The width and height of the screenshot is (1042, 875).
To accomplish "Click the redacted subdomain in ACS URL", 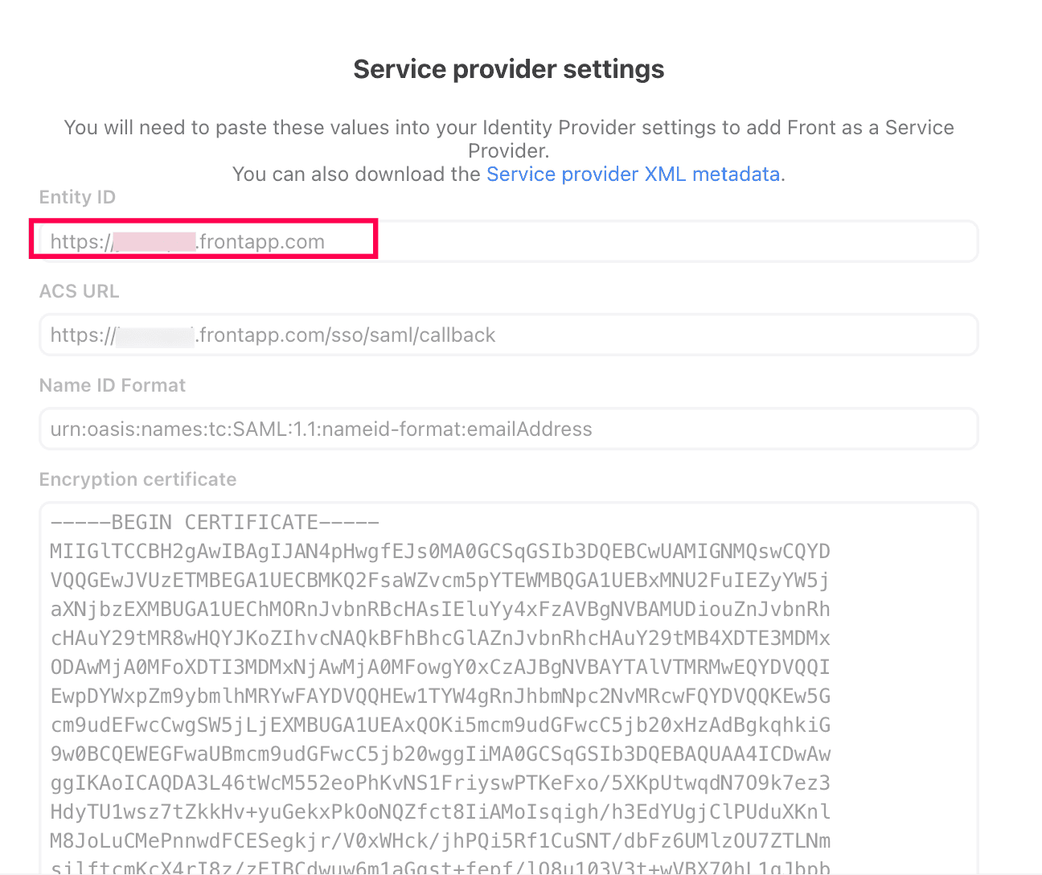I will [155, 335].
